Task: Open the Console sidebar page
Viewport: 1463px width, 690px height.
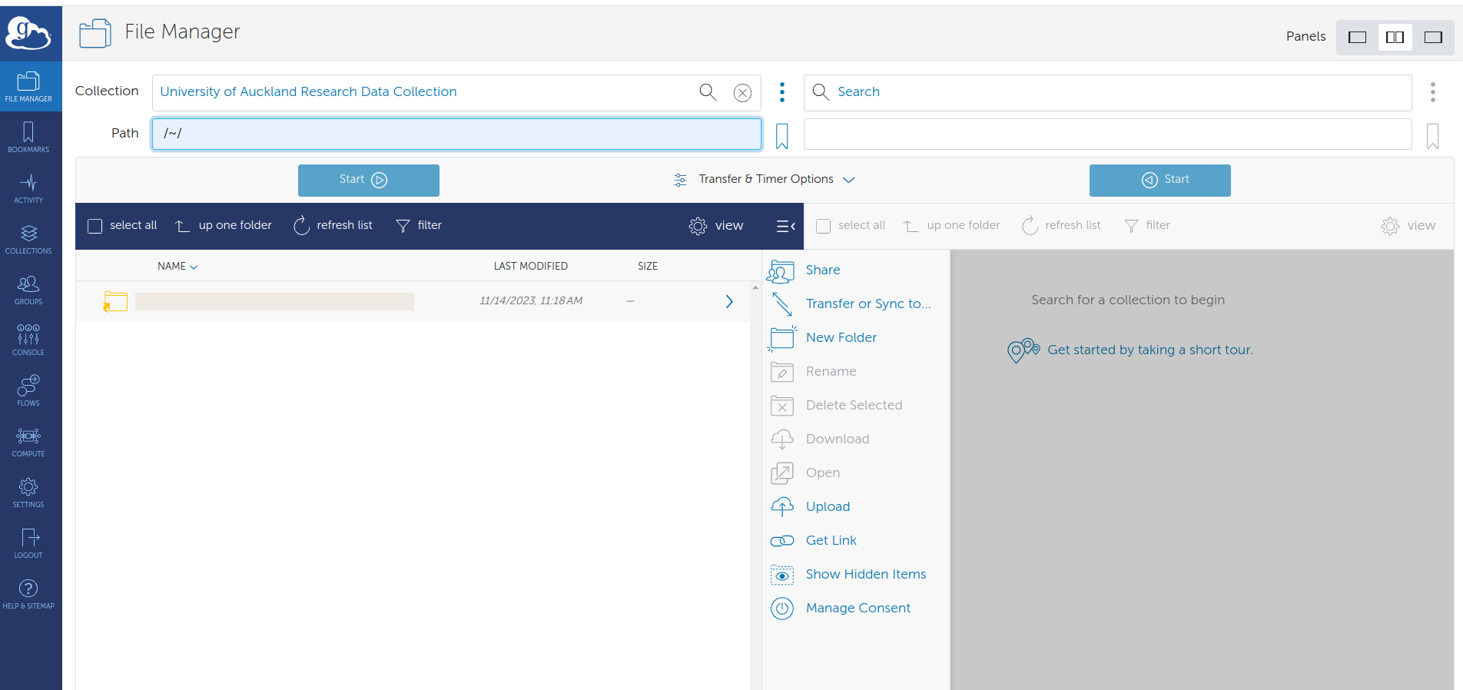Action: (28, 340)
